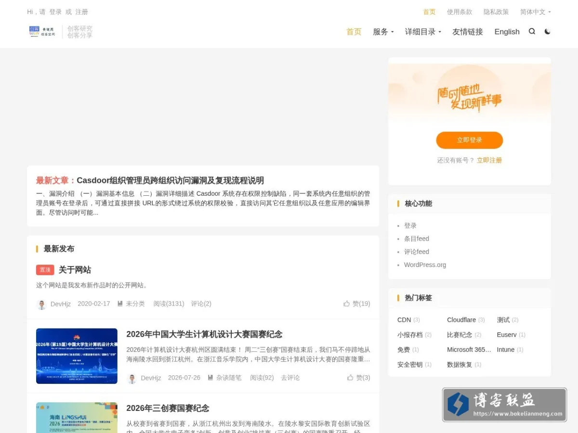Screen dimensions: 578x433
Task: Click 登录 in 核心功能 widget
Action: 410,226
